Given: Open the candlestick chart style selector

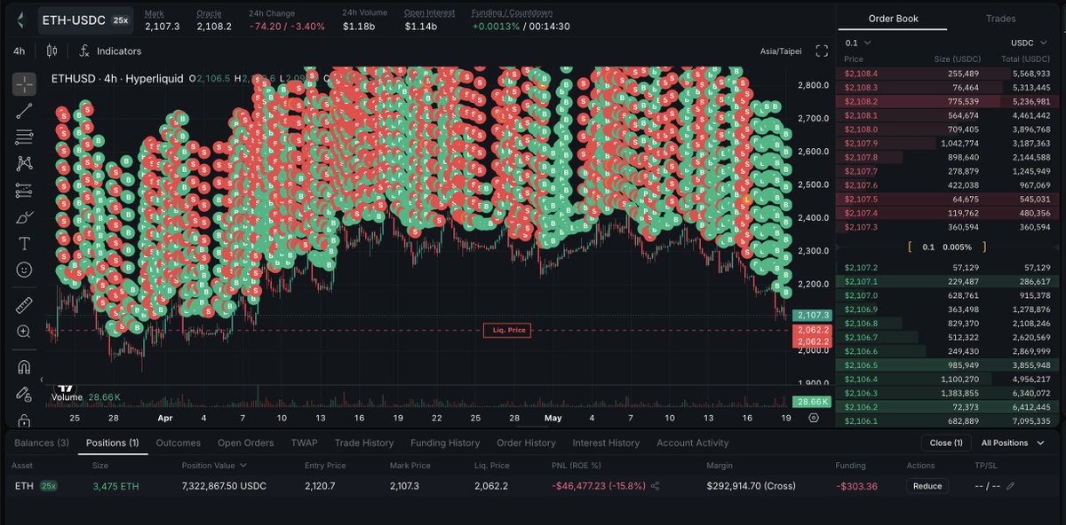Looking at the screenshot, I should click(x=51, y=51).
